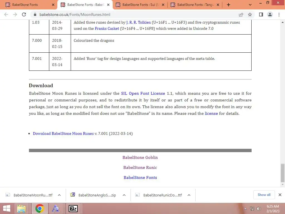This screenshot has height=214, width=285.
Task: Select the version cell 7.001
Action: point(39,62)
